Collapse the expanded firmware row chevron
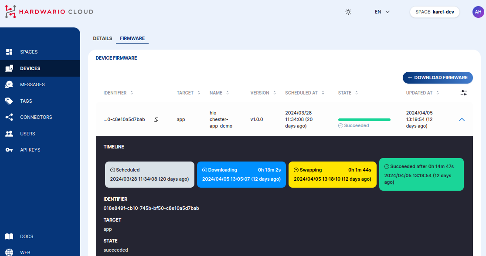Screen dimensions: 486x256 click(x=462, y=119)
